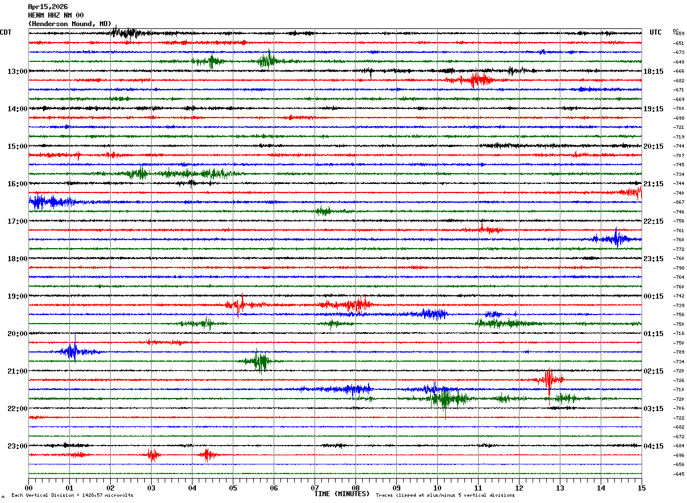Screen dimensions: 687x503
Task: Click the DC offset value -645
Action: pyautogui.click(x=678, y=474)
